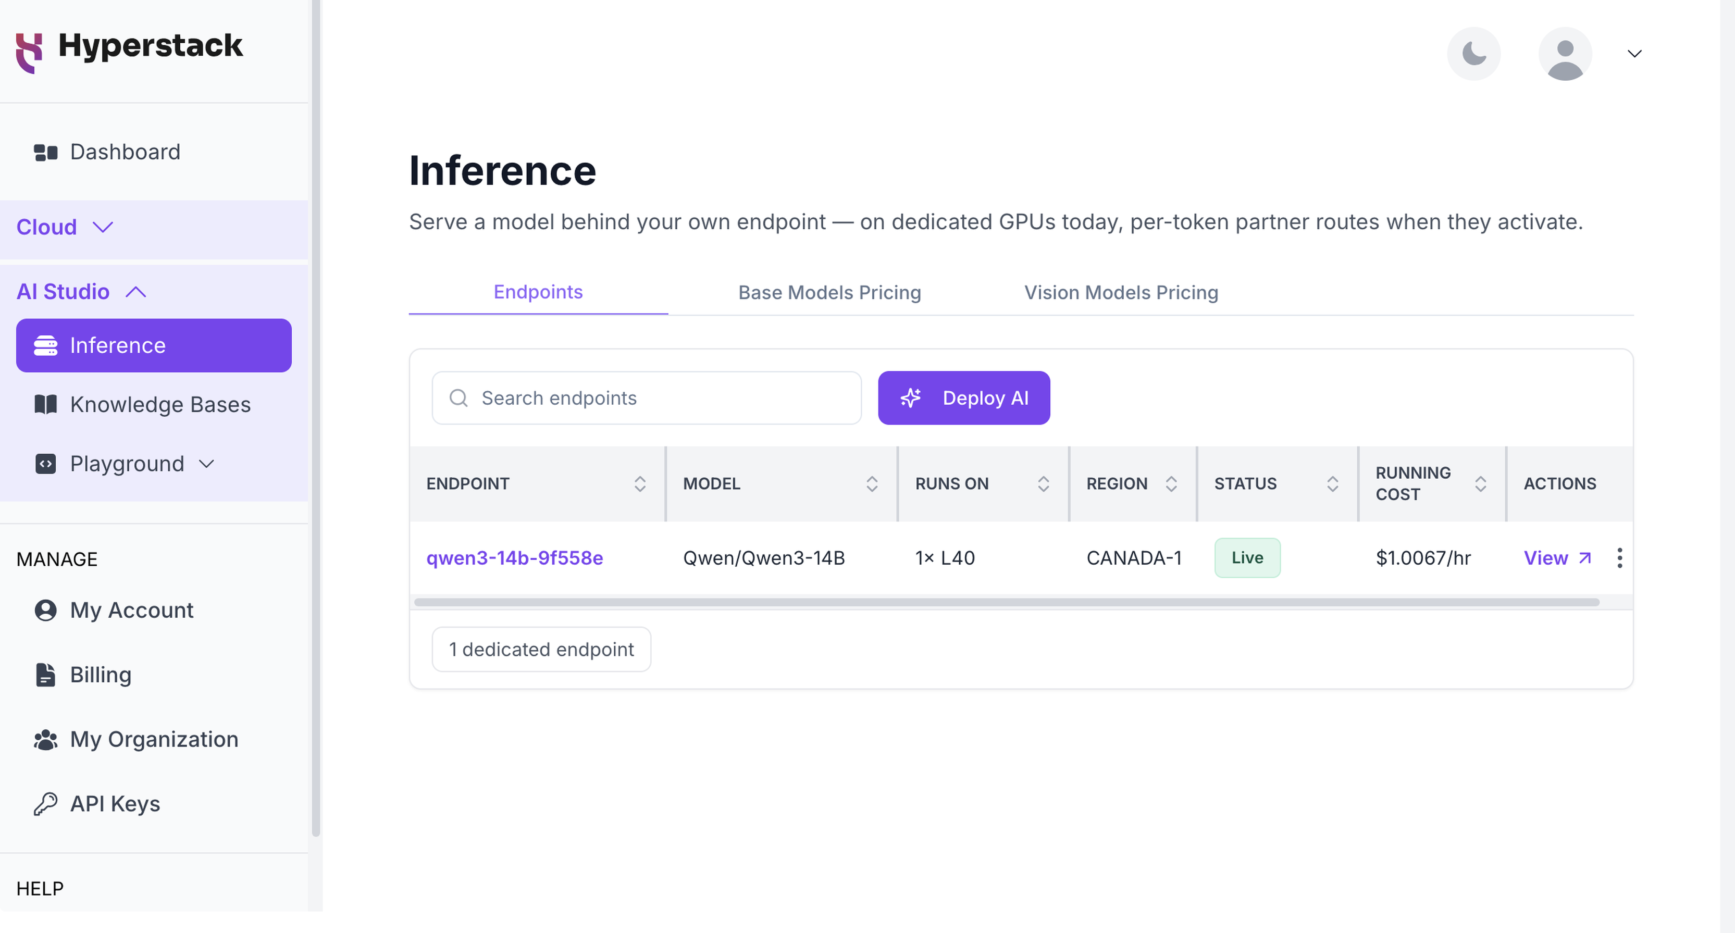1735x933 pixels.
Task: Click the Knowledge Bases book icon
Action: point(46,405)
